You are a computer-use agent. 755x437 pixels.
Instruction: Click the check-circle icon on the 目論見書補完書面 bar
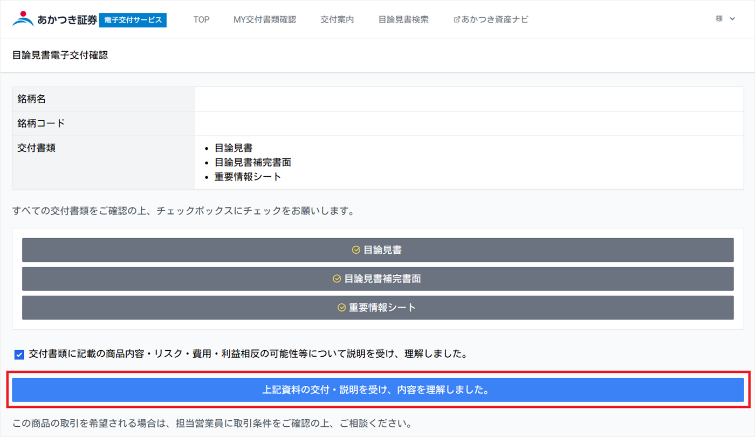coord(337,279)
